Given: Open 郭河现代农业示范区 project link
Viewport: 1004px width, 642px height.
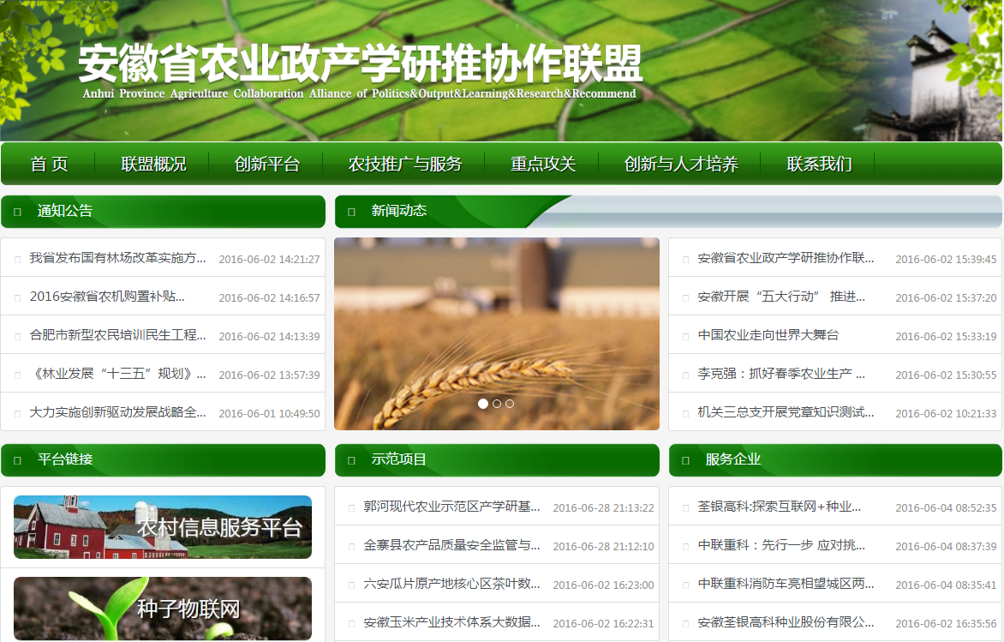Looking at the screenshot, I should click(x=451, y=507).
